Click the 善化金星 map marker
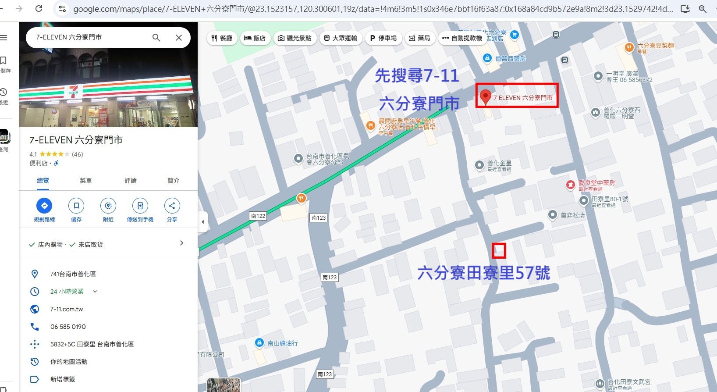Viewport: 717px width, 392px height. pos(479,165)
